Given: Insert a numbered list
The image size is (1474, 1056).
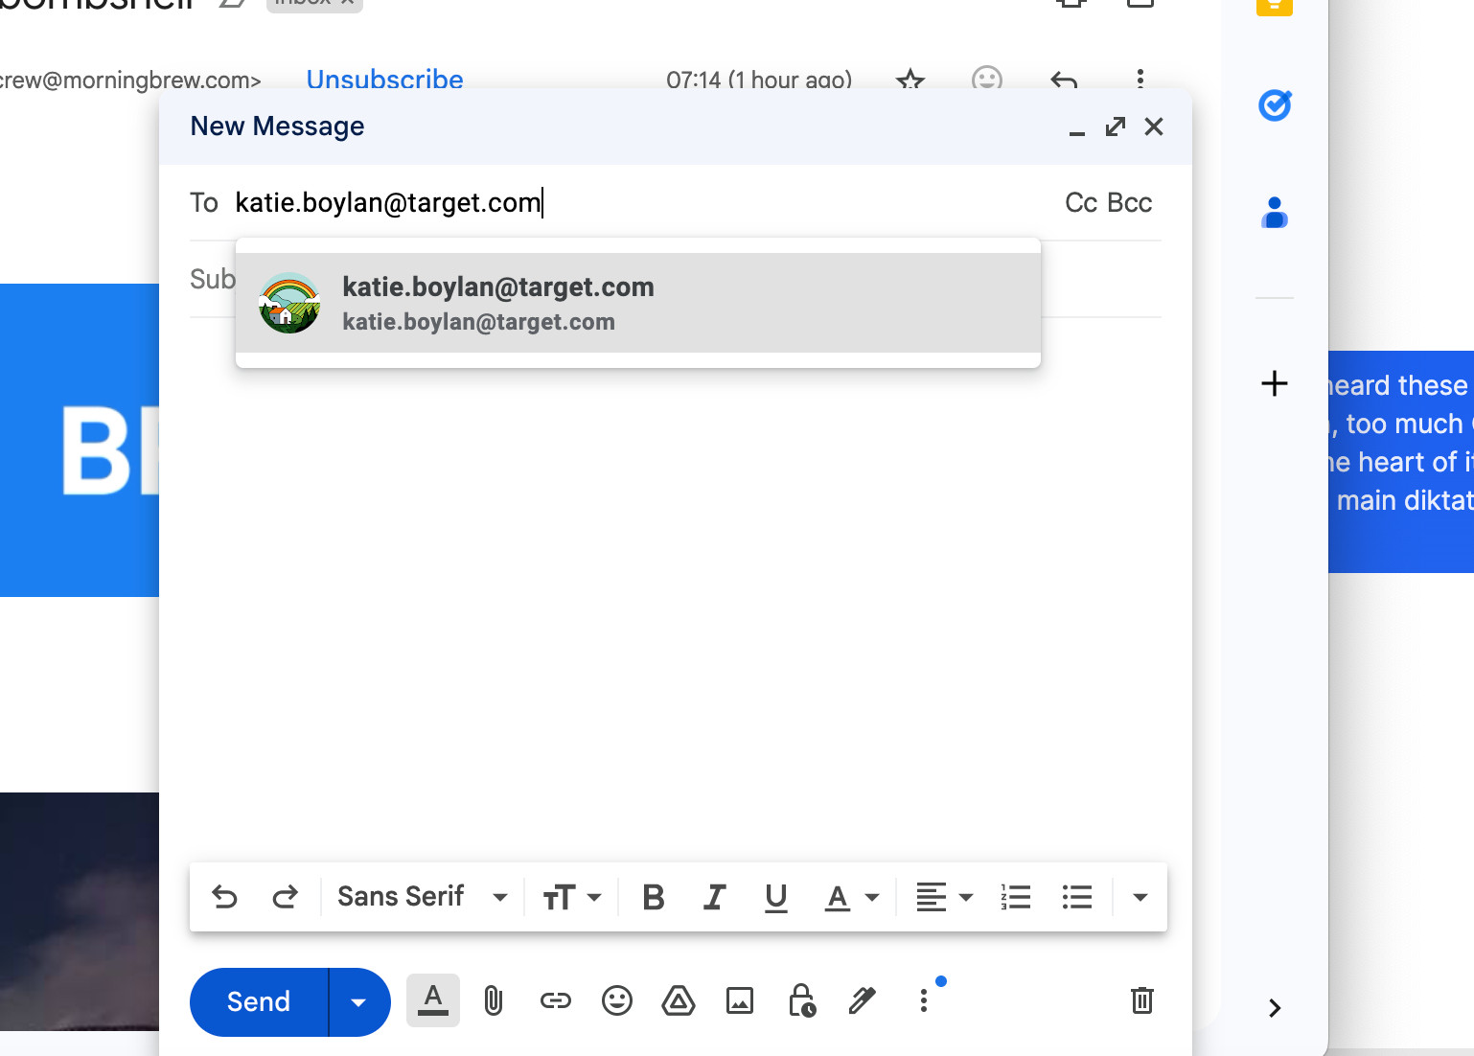Looking at the screenshot, I should pos(1015,897).
